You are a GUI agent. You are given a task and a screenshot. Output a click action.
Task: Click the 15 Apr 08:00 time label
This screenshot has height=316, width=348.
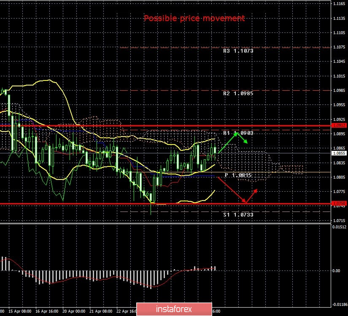20,311
